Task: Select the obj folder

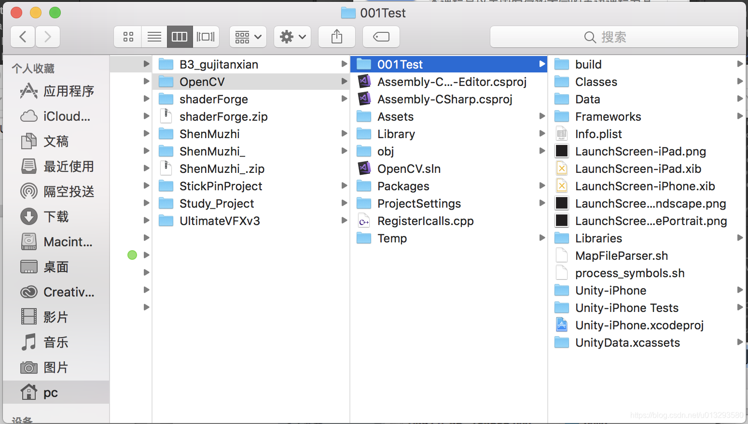Action: tap(449, 151)
